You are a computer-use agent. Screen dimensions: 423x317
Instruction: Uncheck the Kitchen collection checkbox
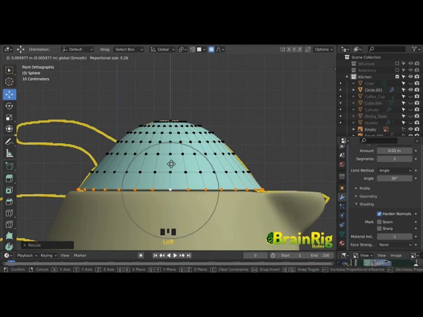(397, 77)
